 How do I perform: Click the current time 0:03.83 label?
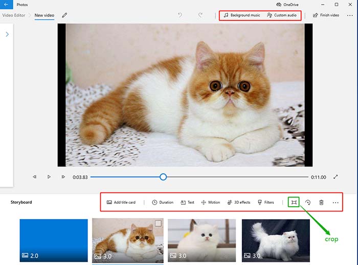click(80, 177)
